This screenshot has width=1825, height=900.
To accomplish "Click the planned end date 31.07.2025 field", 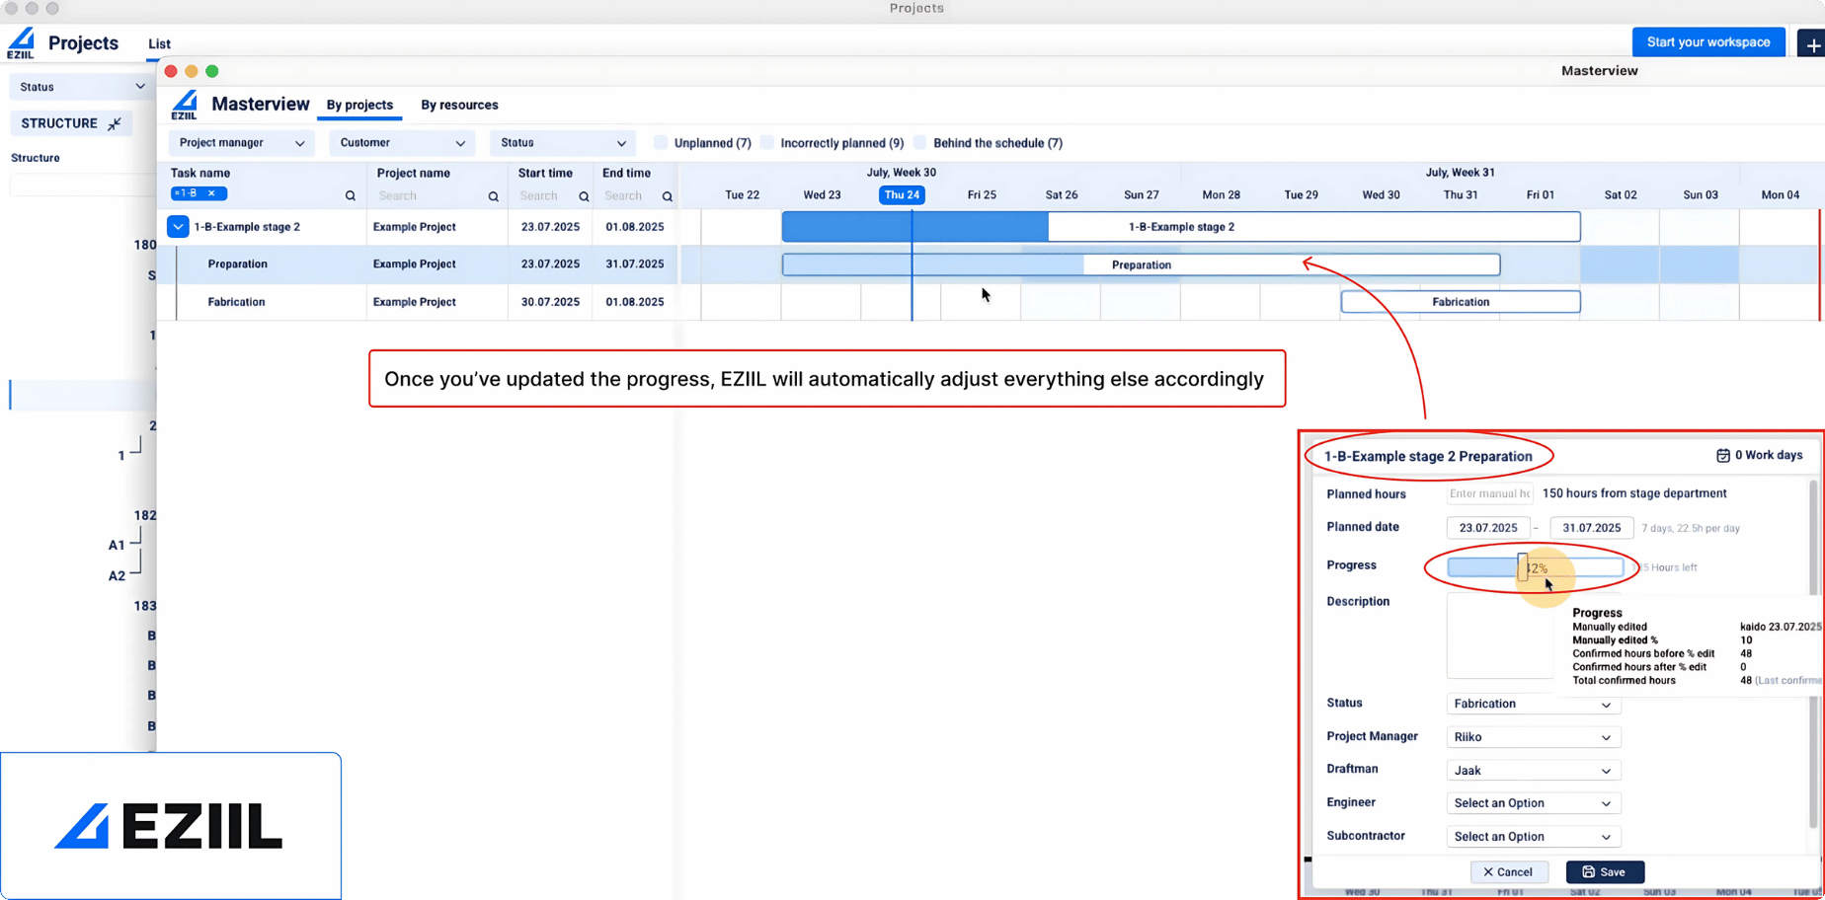I will click(x=1592, y=528).
